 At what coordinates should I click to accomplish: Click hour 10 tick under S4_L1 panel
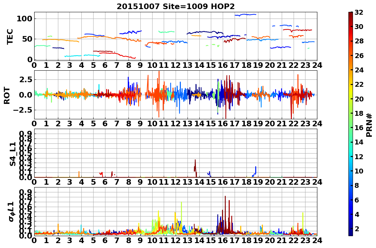[x=152, y=182]
